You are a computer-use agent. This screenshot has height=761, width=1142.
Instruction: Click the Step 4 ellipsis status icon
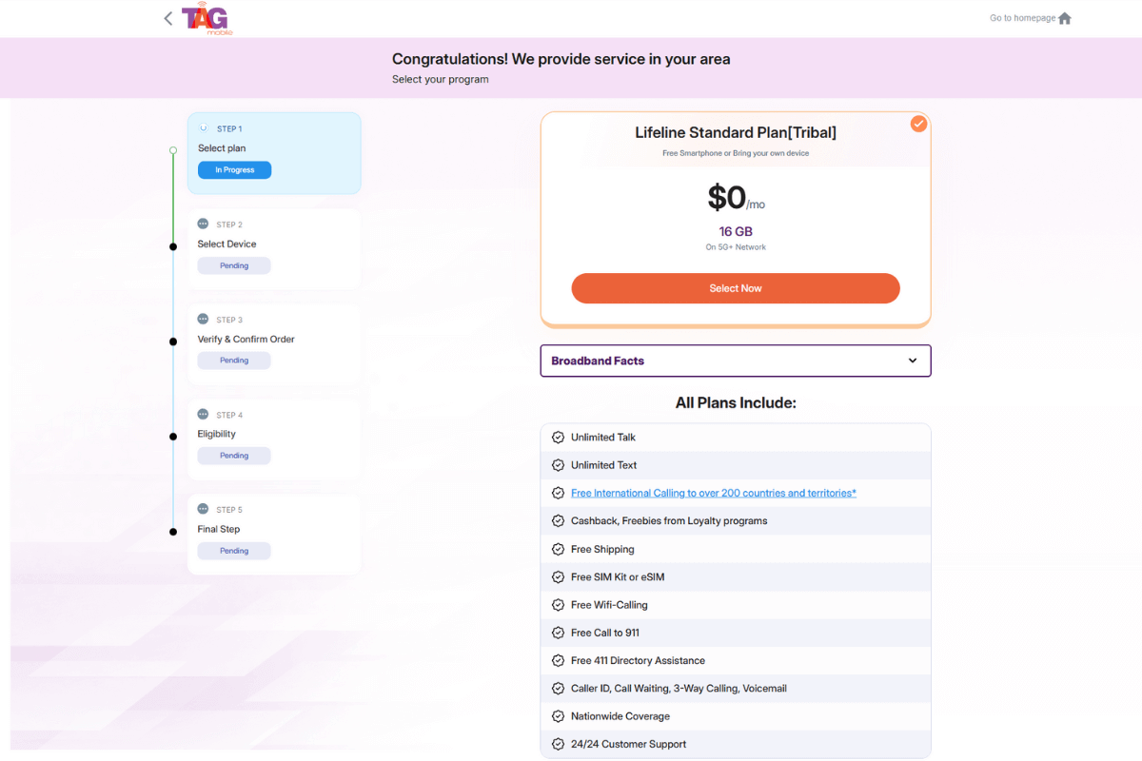pyautogui.click(x=203, y=414)
